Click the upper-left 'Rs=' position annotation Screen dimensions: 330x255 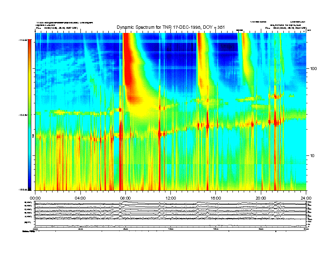coord(57,28)
